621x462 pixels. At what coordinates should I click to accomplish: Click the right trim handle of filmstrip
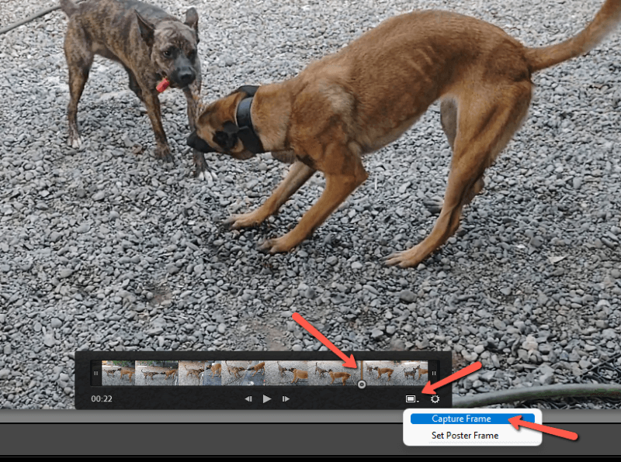tap(434, 373)
